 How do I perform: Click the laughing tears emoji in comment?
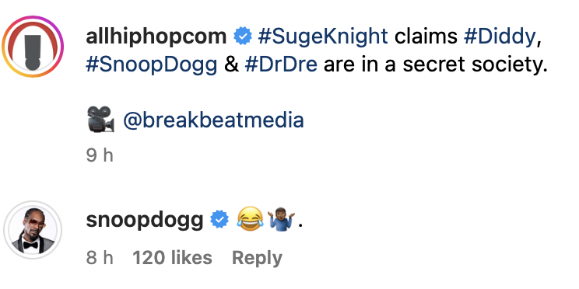pyautogui.click(x=250, y=219)
